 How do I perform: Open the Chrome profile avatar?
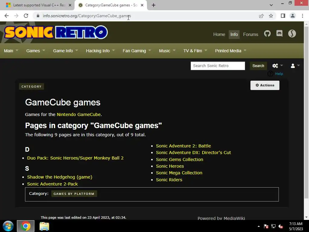[x=293, y=16]
